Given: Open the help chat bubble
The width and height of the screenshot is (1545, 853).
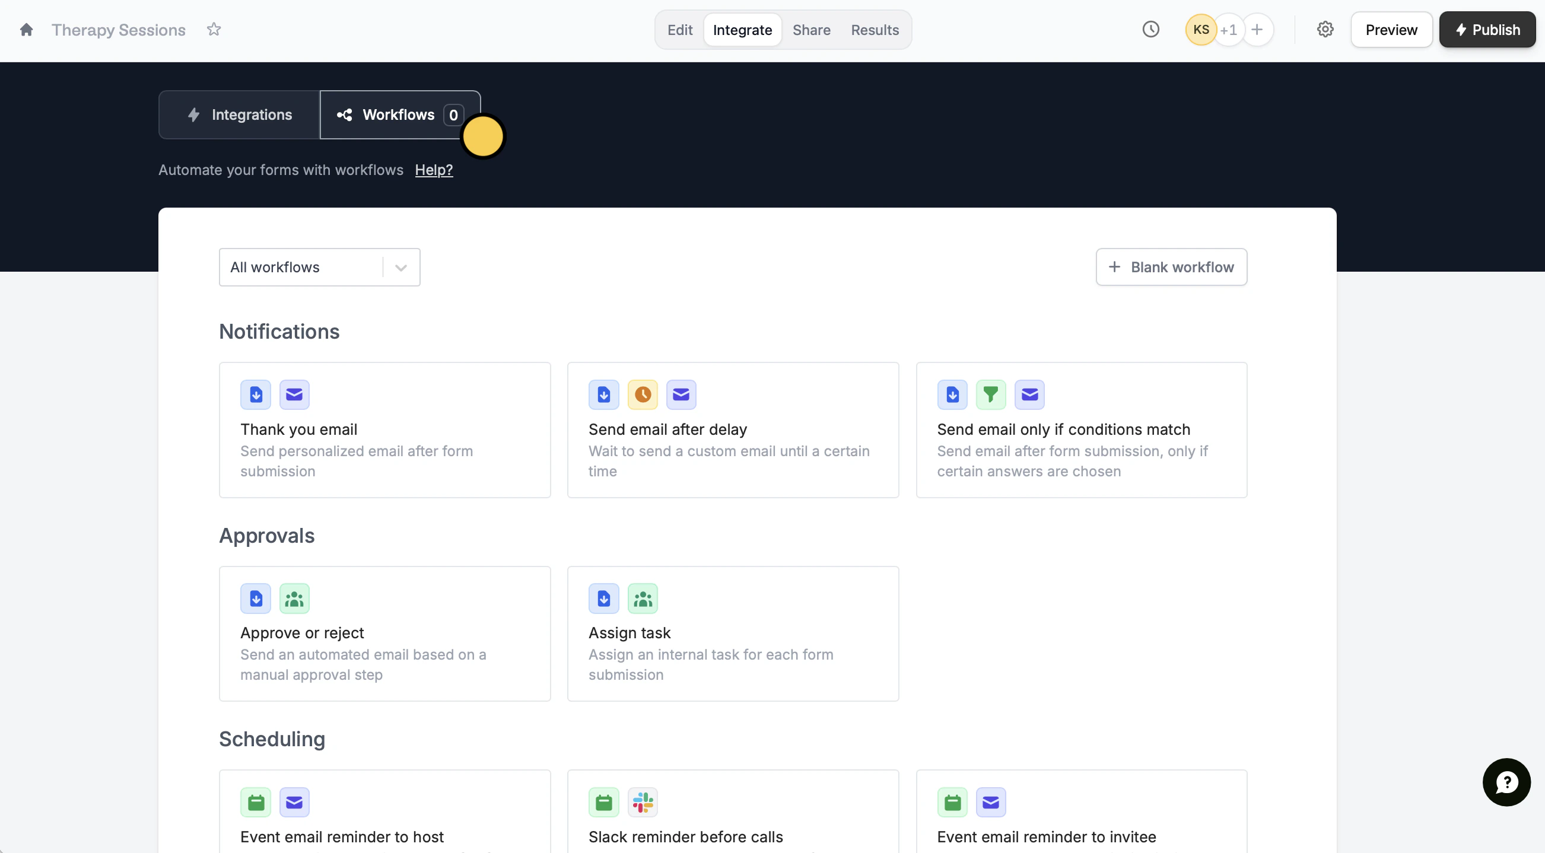Looking at the screenshot, I should click(1506, 782).
